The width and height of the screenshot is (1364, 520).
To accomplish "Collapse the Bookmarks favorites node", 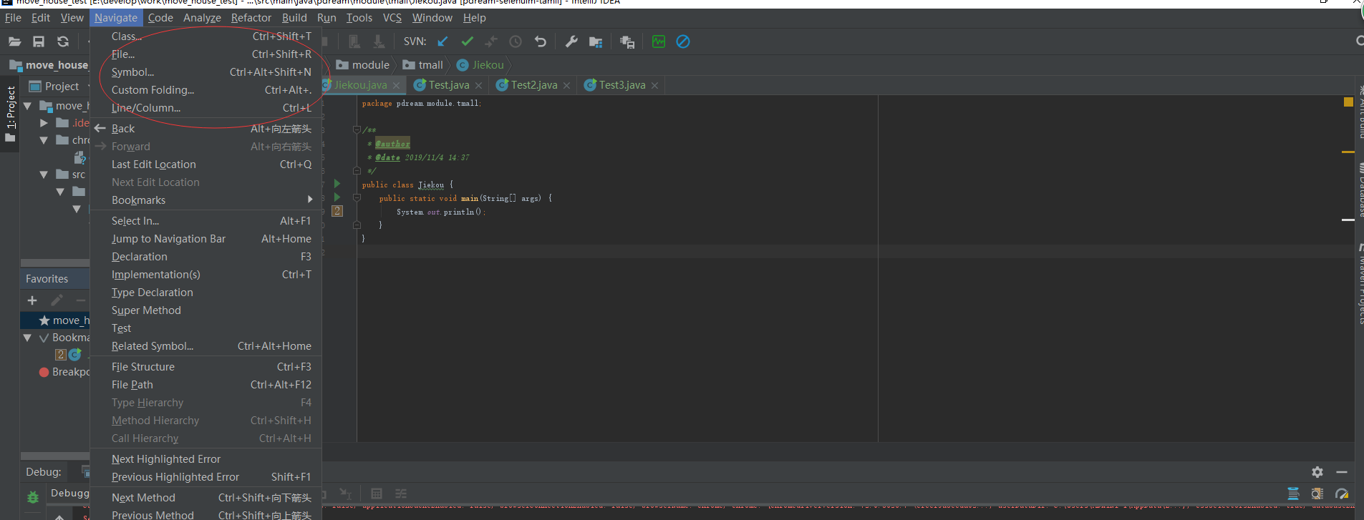I will pyautogui.click(x=28, y=338).
